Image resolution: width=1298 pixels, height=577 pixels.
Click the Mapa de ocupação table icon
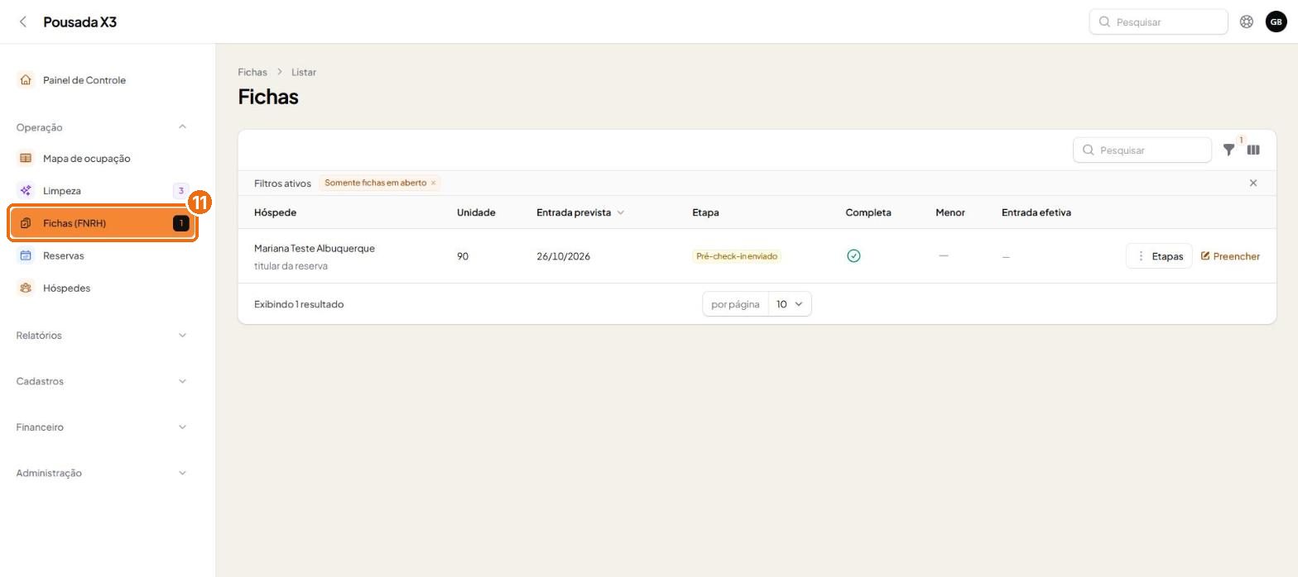coord(26,159)
